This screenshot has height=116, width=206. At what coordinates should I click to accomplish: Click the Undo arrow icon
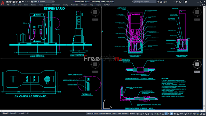tap(23, 2)
